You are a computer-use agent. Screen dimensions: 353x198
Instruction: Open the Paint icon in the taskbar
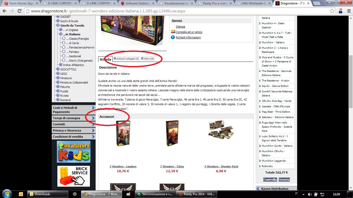[x=128, y=194]
